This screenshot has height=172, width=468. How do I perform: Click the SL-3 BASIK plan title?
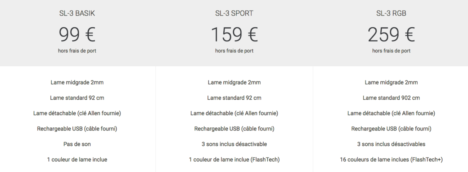(77, 14)
